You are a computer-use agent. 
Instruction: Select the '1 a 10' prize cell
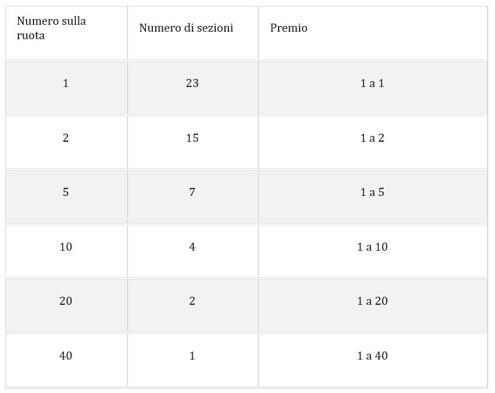point(372,247)
